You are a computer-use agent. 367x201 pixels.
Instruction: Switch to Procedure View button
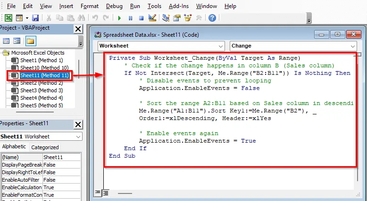click(98, 193)
